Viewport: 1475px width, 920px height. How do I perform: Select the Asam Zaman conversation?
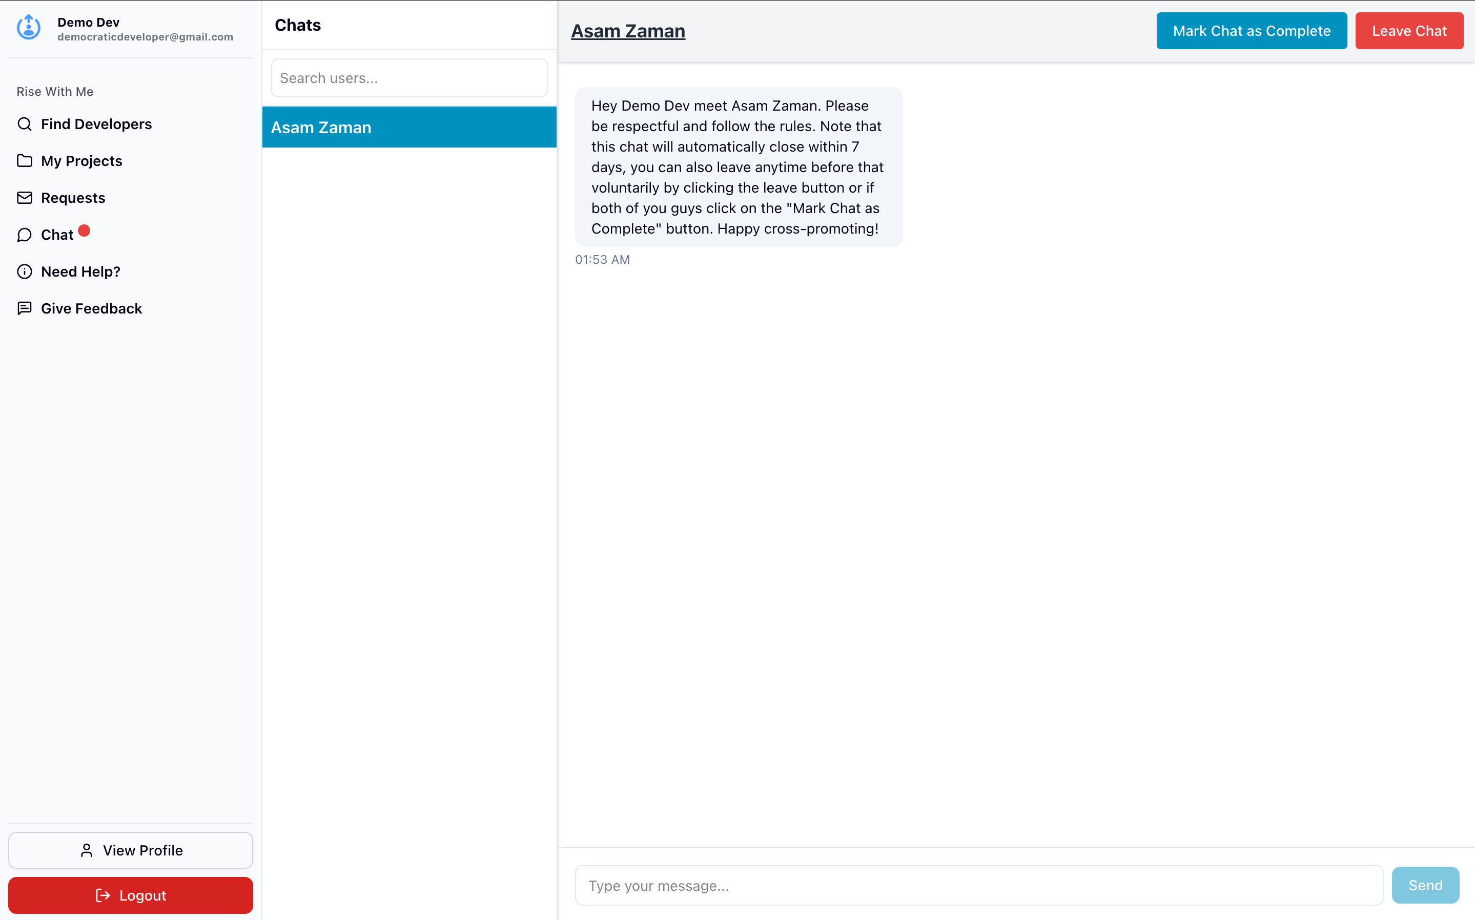pyautogui.click(x=409, y=127)
